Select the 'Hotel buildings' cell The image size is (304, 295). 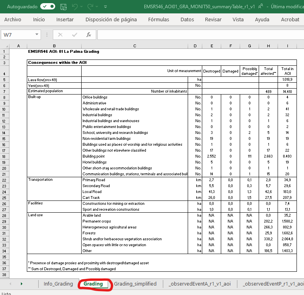pyautogui.click(x=135, y=162)
